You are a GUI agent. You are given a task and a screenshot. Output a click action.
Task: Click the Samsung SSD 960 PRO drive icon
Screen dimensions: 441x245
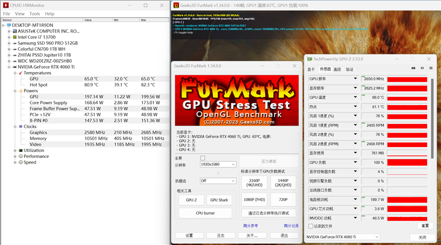tap(15, 43)
